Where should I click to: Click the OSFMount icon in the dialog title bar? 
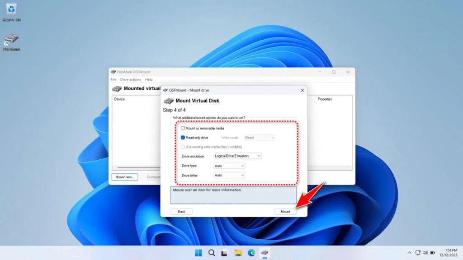(x=165, y=90)
